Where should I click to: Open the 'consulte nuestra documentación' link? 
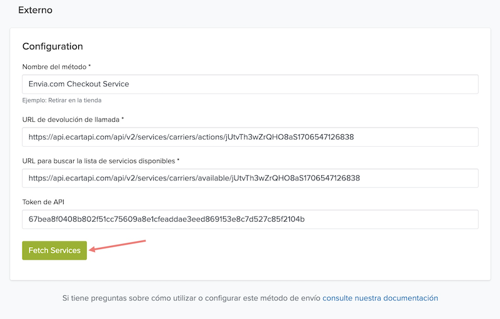pyautogui.click(x=380, y=298)
